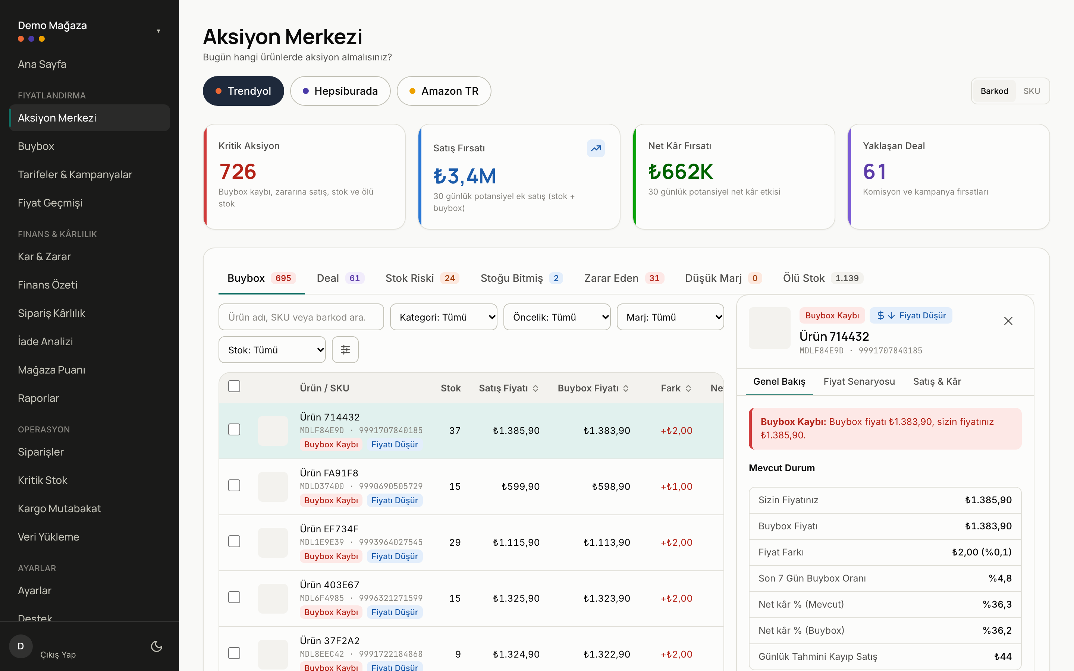
Task: Click the Buybox Fiyatı sort arrows
Action: coord(626,388)
